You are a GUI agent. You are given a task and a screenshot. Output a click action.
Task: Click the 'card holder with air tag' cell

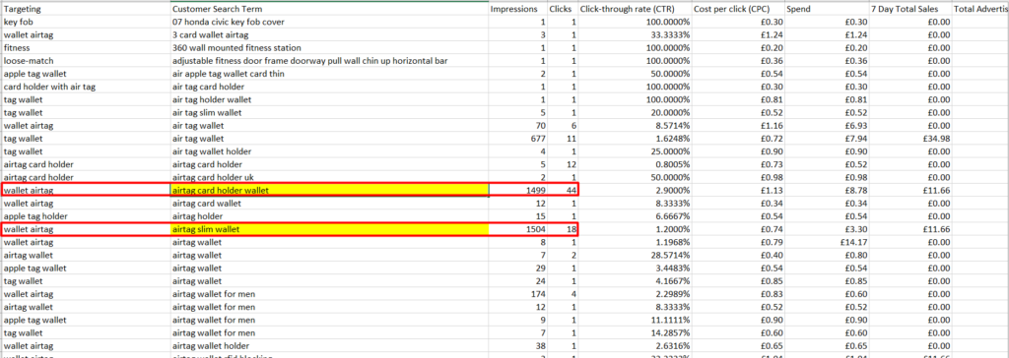tap(85, 87)
